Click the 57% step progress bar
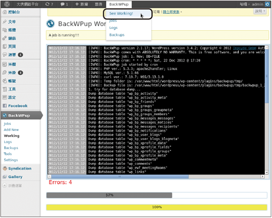 [157, 195]
